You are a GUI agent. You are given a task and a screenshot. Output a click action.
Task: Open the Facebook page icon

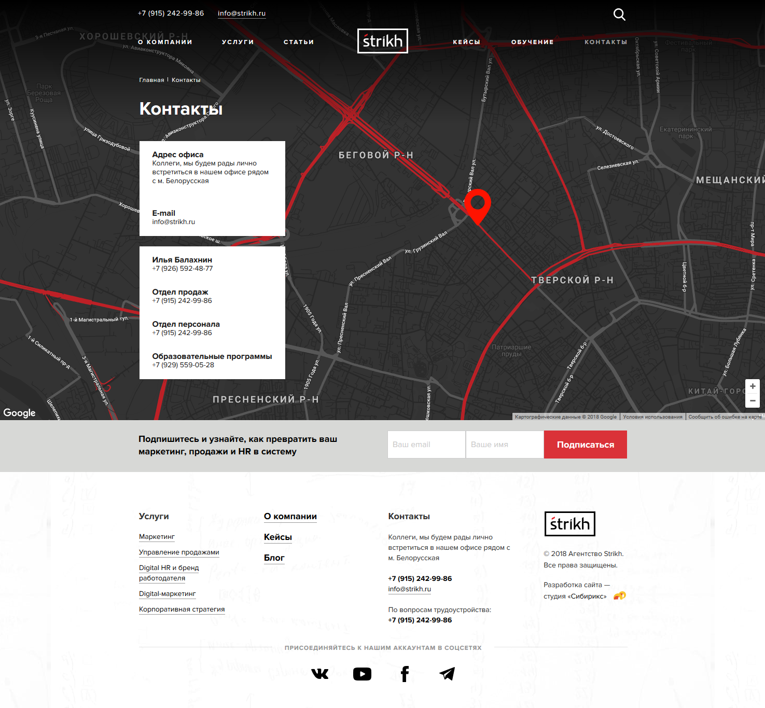tap(405, 674)
